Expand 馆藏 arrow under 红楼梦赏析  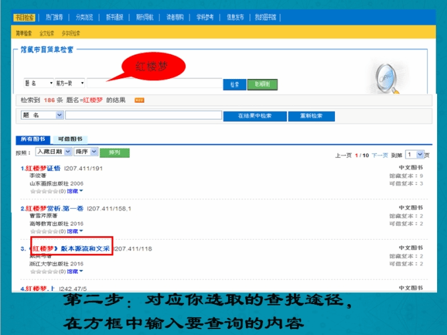(81, 232)
